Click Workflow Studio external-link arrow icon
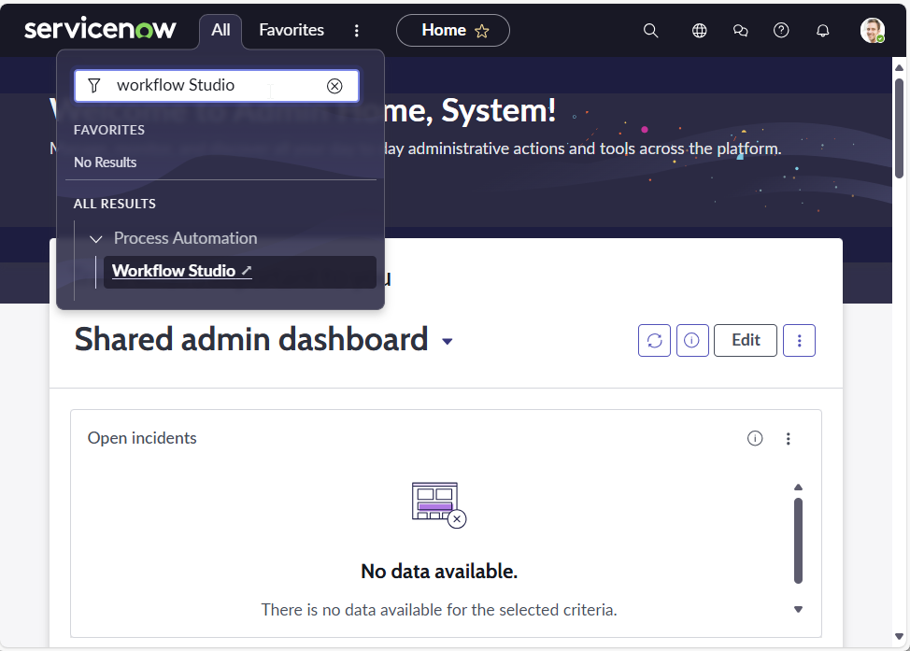Screen dimensions: 910x651 tap(246, 270)
